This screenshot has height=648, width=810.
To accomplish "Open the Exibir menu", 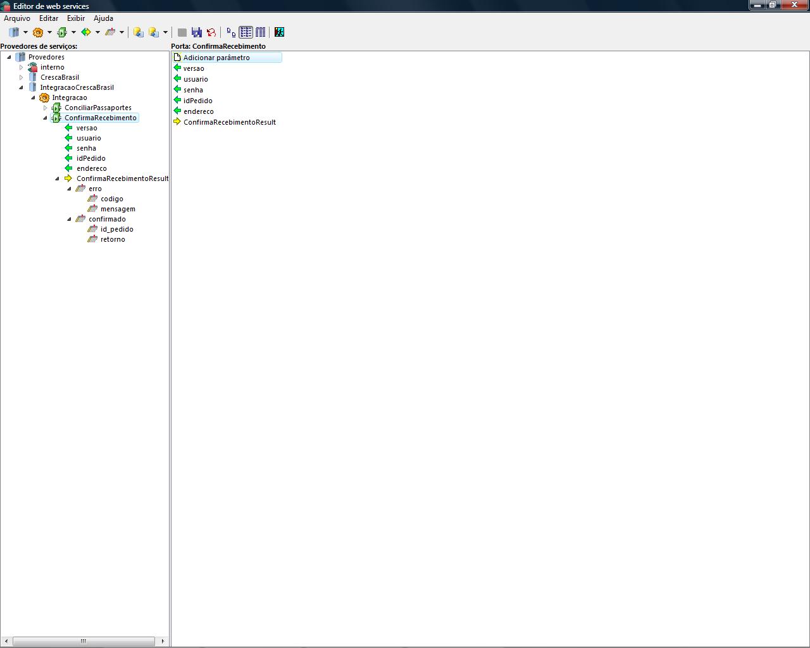I will click(x=76, y=18).
